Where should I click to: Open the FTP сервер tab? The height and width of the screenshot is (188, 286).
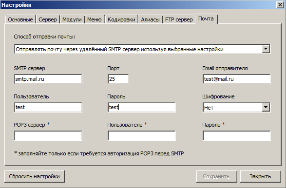pos(179,19)
